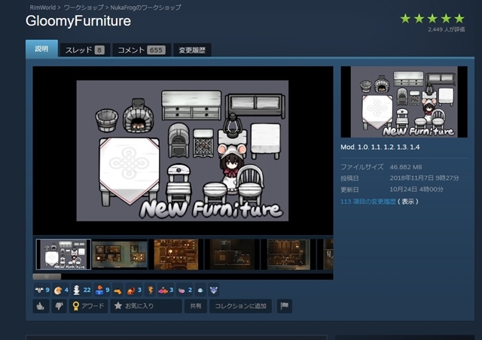Image resolution: width=482 pixels, height=340 pixels.
Task: Select the fourth dark room thumbnail
Action: coord(232,254)
